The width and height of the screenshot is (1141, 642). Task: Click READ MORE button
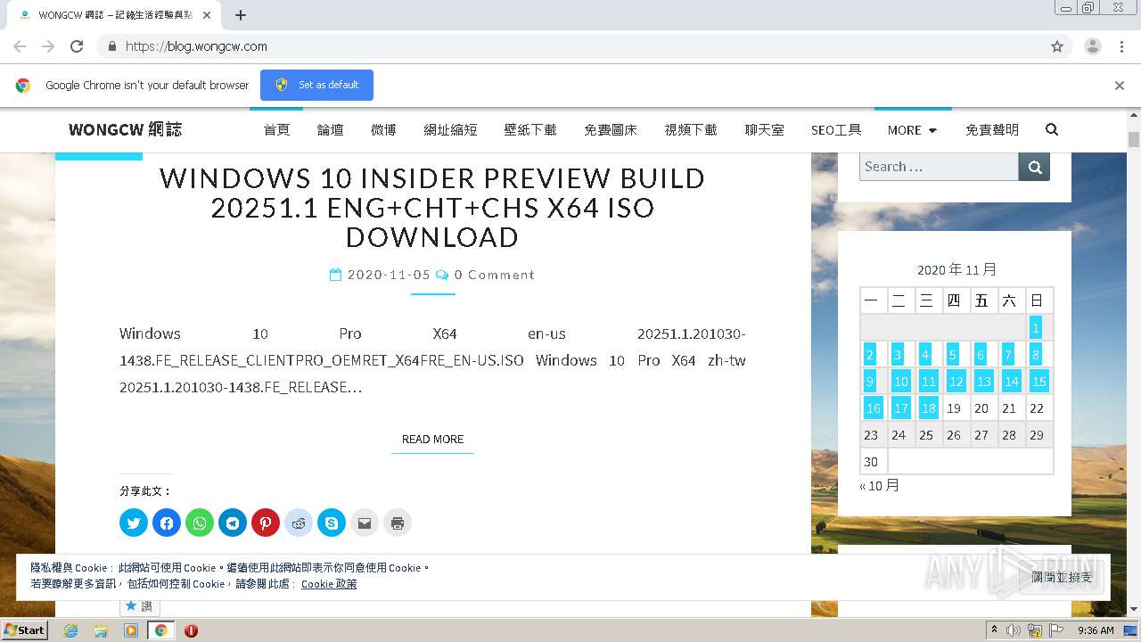pos(432,439)
